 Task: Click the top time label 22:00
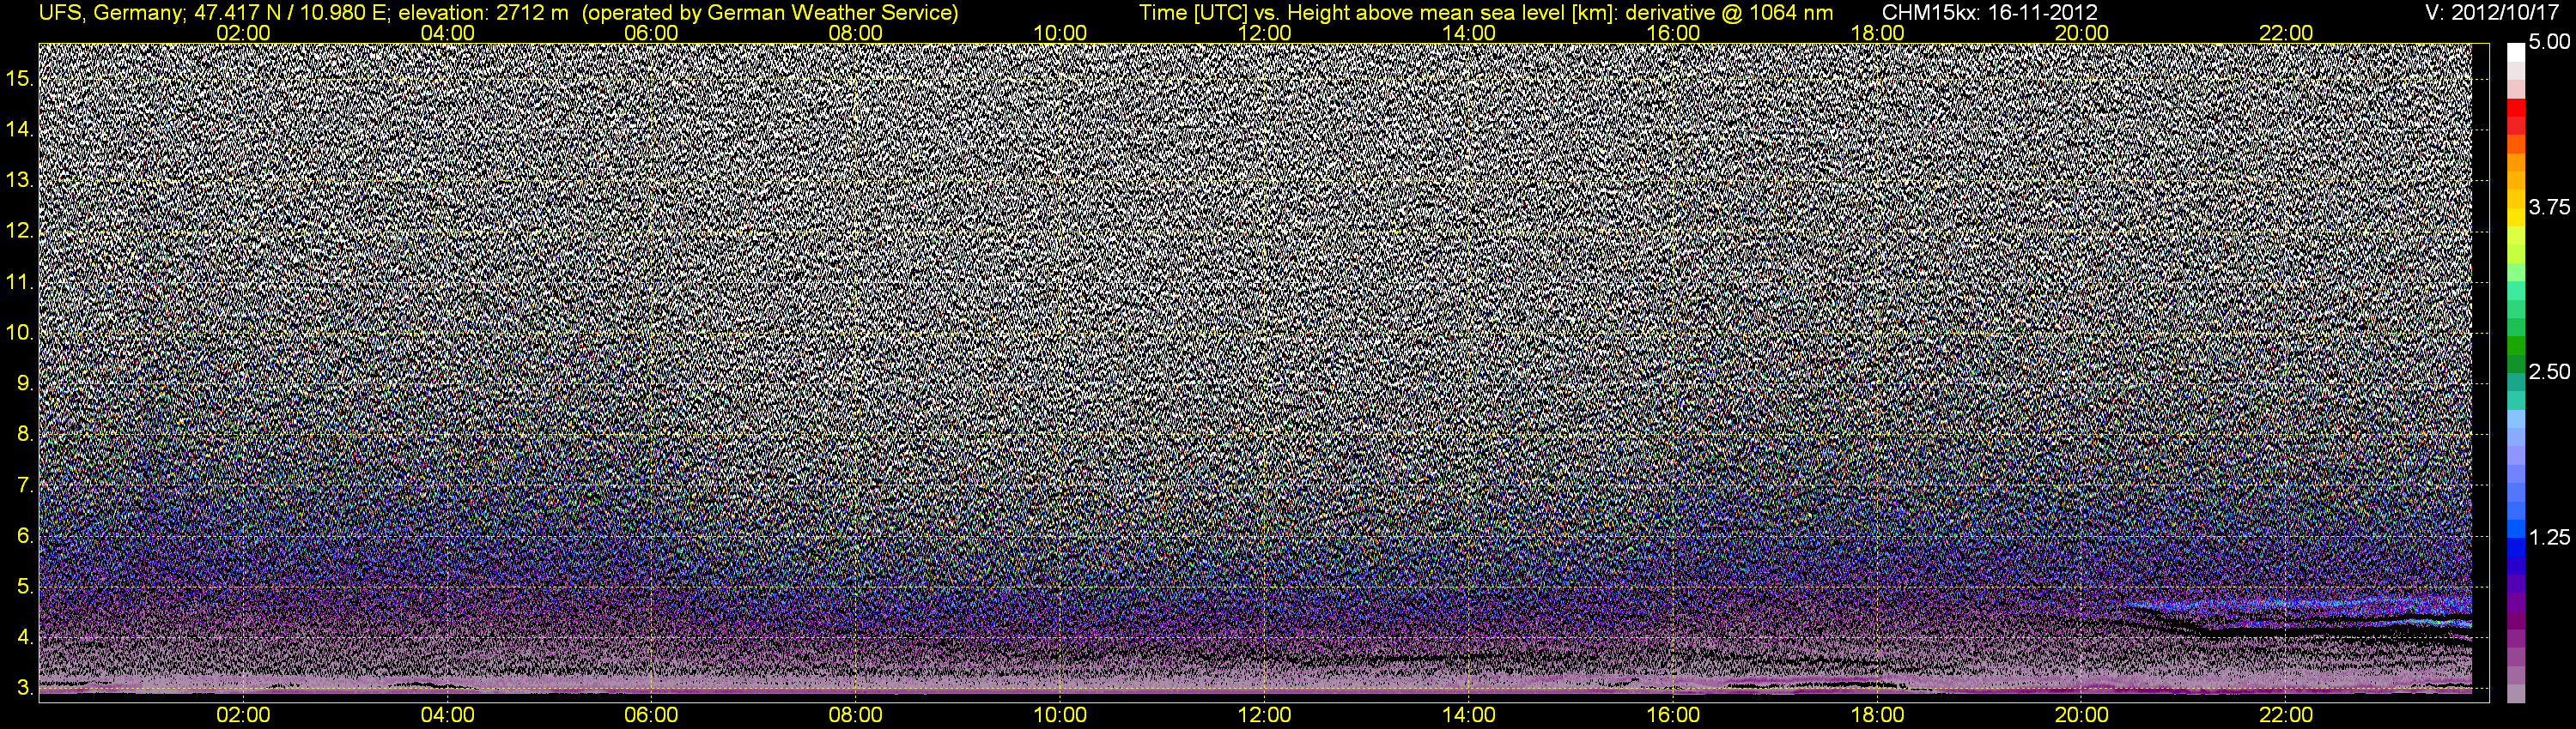coord(2286,33)
